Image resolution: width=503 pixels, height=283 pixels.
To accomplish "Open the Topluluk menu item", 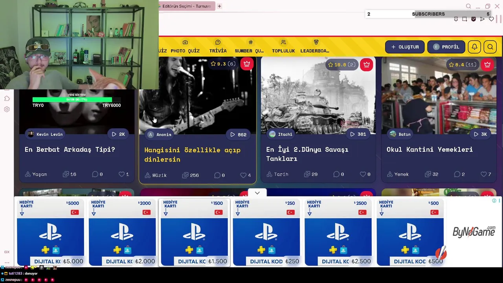I will (x=283, y=47).
